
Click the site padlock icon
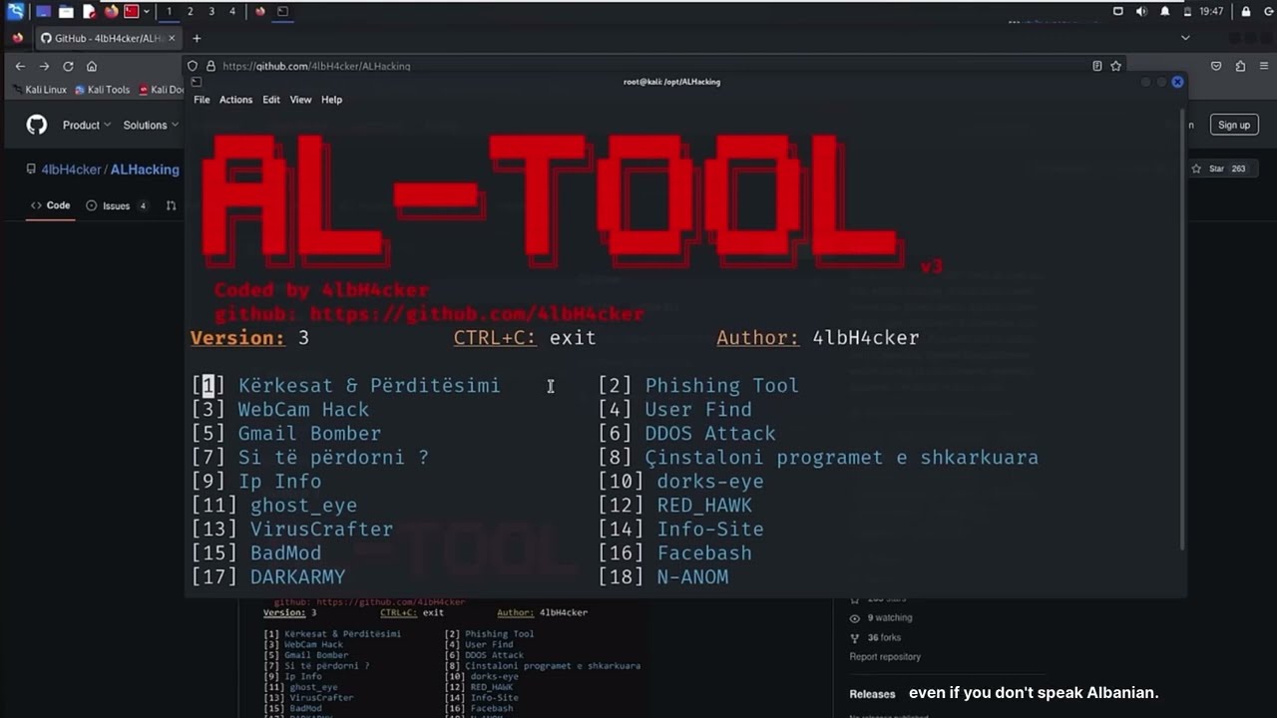[x=211, y=66]
